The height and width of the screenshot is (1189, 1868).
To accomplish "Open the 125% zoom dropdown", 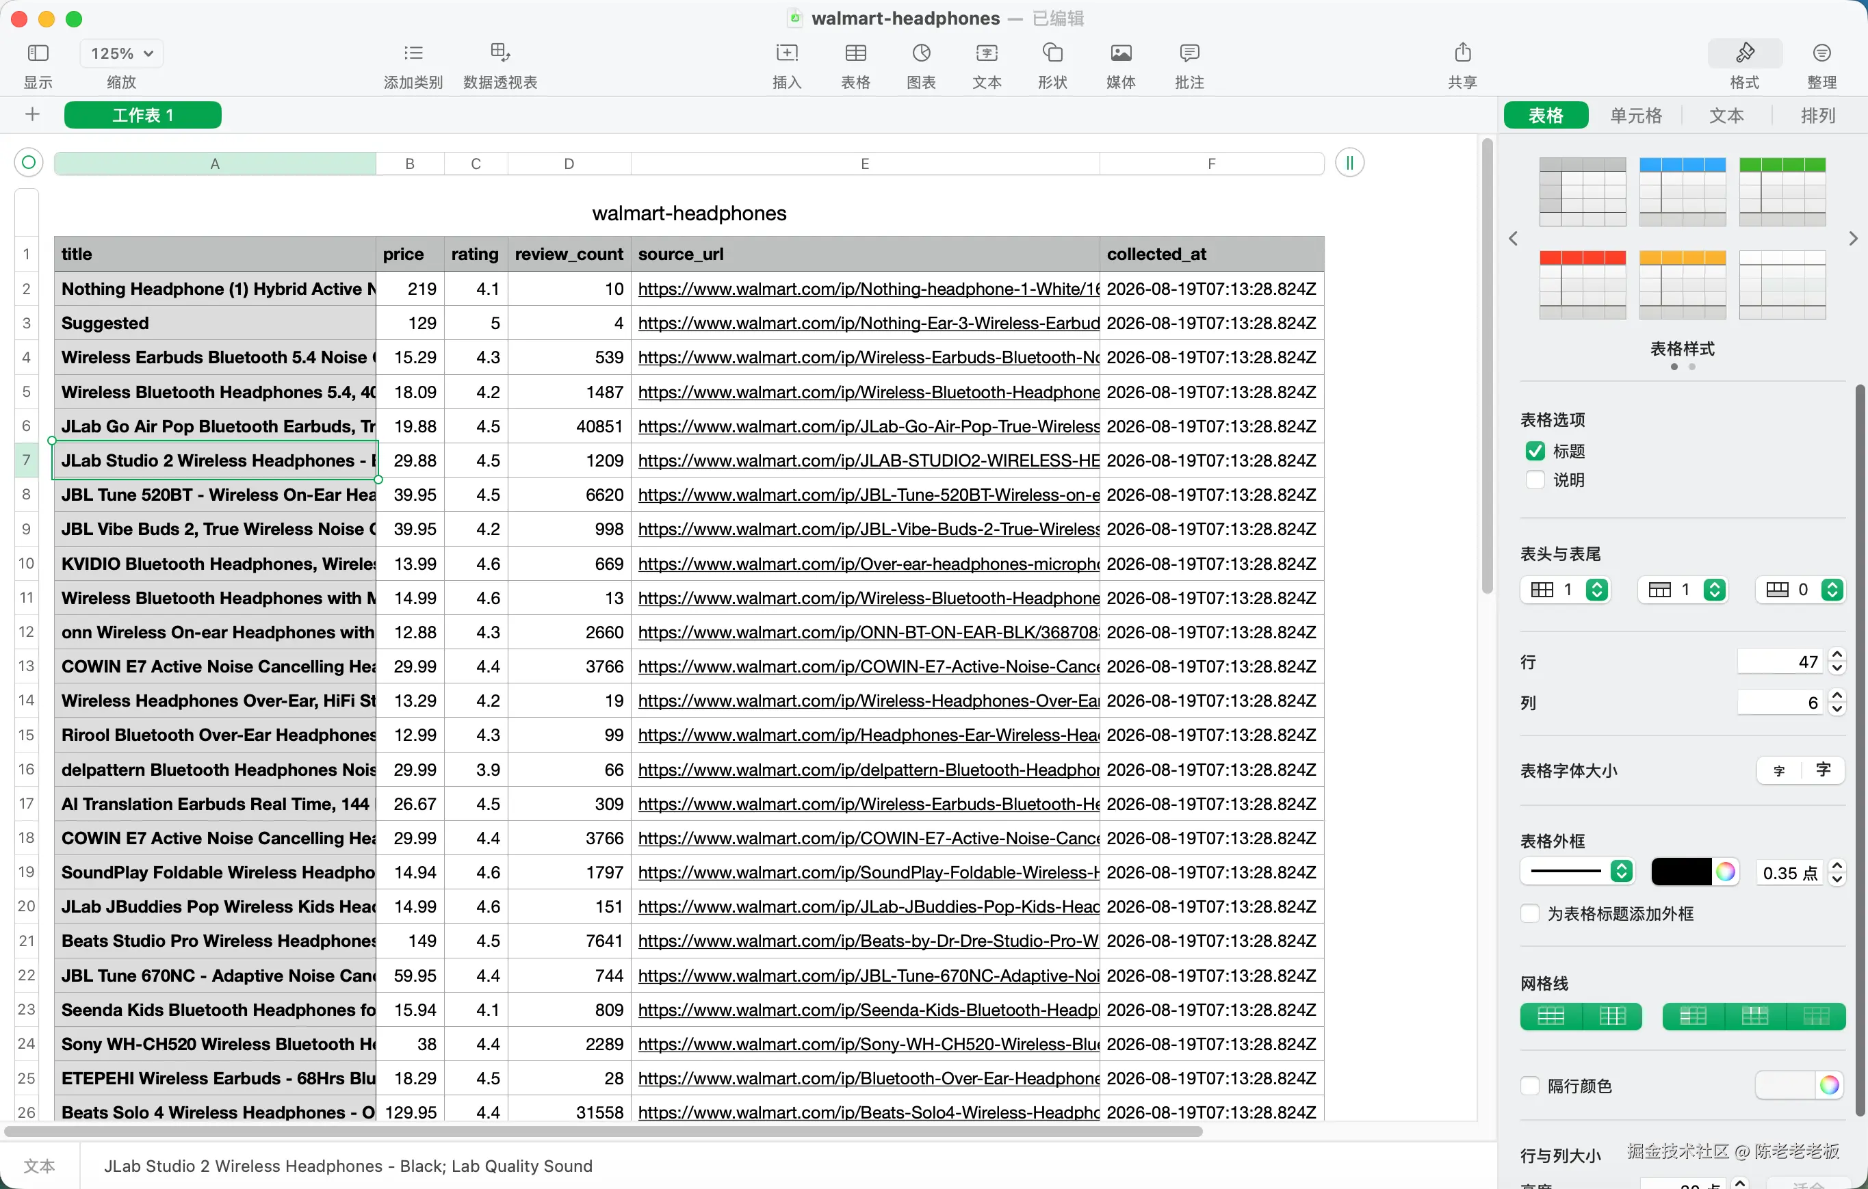I will pos(122,53).
